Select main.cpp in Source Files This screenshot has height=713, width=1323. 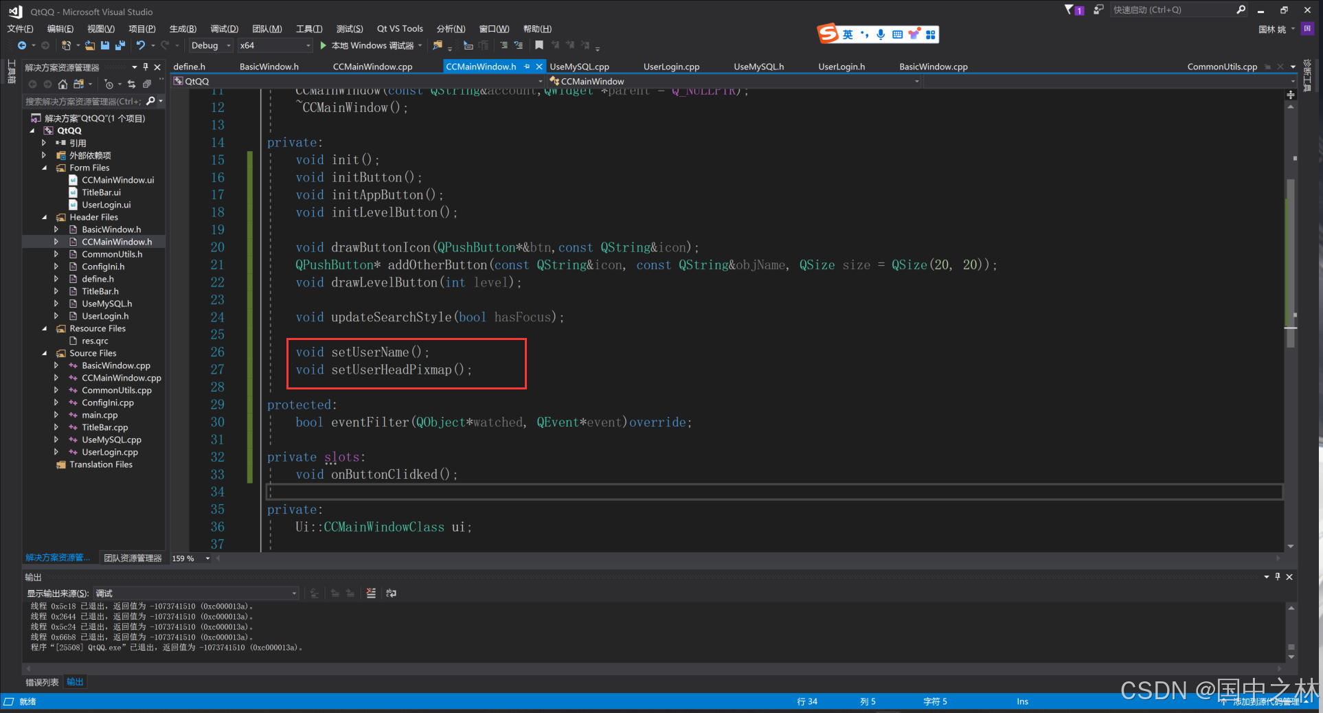click(x=100, y=415)
